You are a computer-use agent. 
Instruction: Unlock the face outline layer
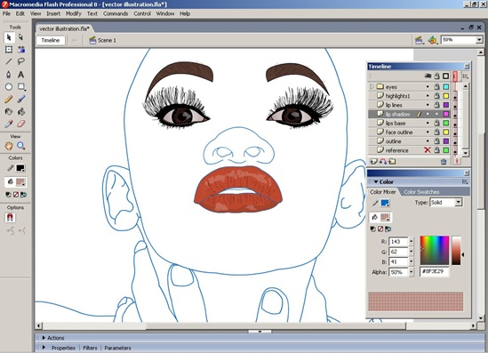click(x=437, y=132)
